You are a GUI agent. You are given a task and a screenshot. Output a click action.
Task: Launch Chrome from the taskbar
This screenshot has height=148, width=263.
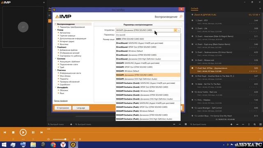(x=53, y=145)
